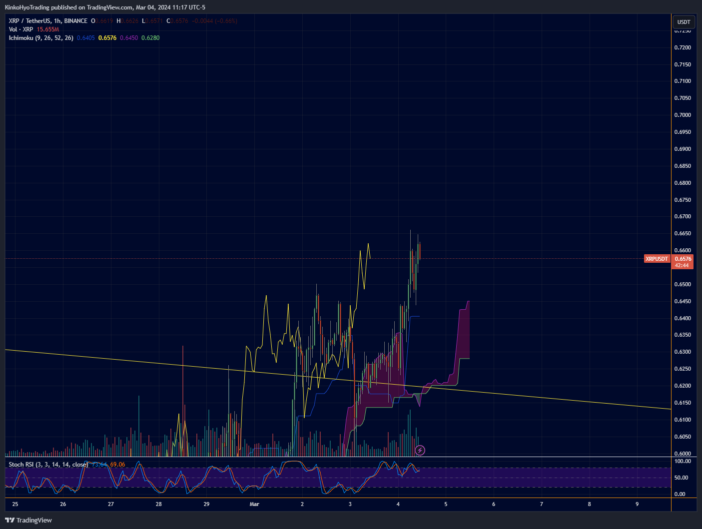
Task: Click date label 4 on time axis
Action: click(x=398, y=504)
